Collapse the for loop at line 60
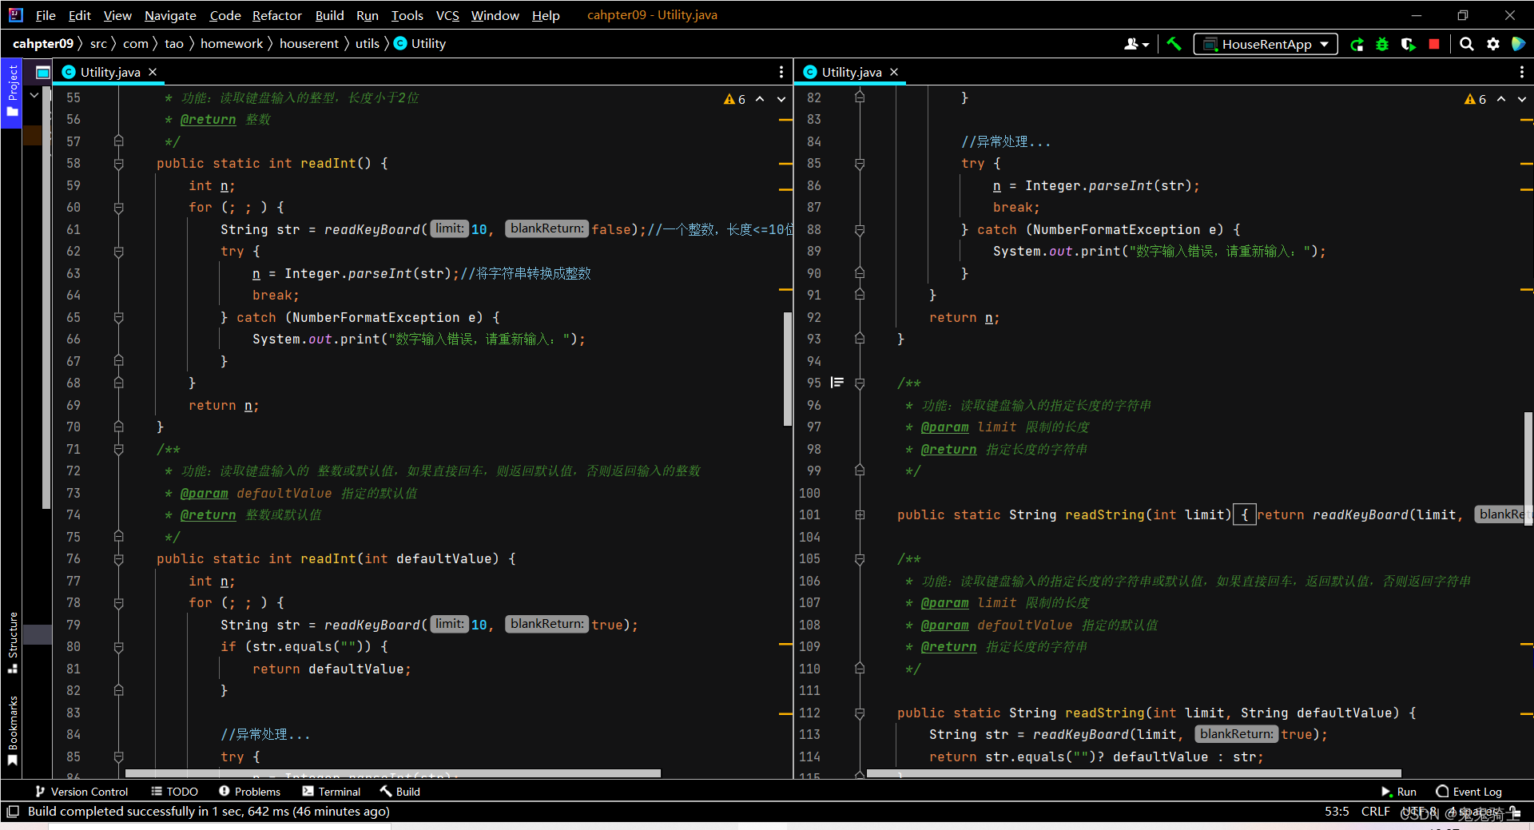1534x830 pixels. pos(118,208)
